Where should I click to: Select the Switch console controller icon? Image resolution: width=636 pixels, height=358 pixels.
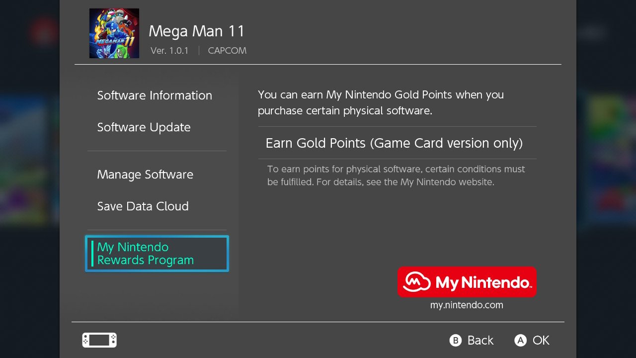pyautogui.click(x=99, y=340)
